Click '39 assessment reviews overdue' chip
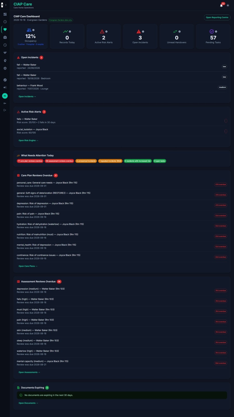This screenshot has width=234, height=417. point(59,161)
